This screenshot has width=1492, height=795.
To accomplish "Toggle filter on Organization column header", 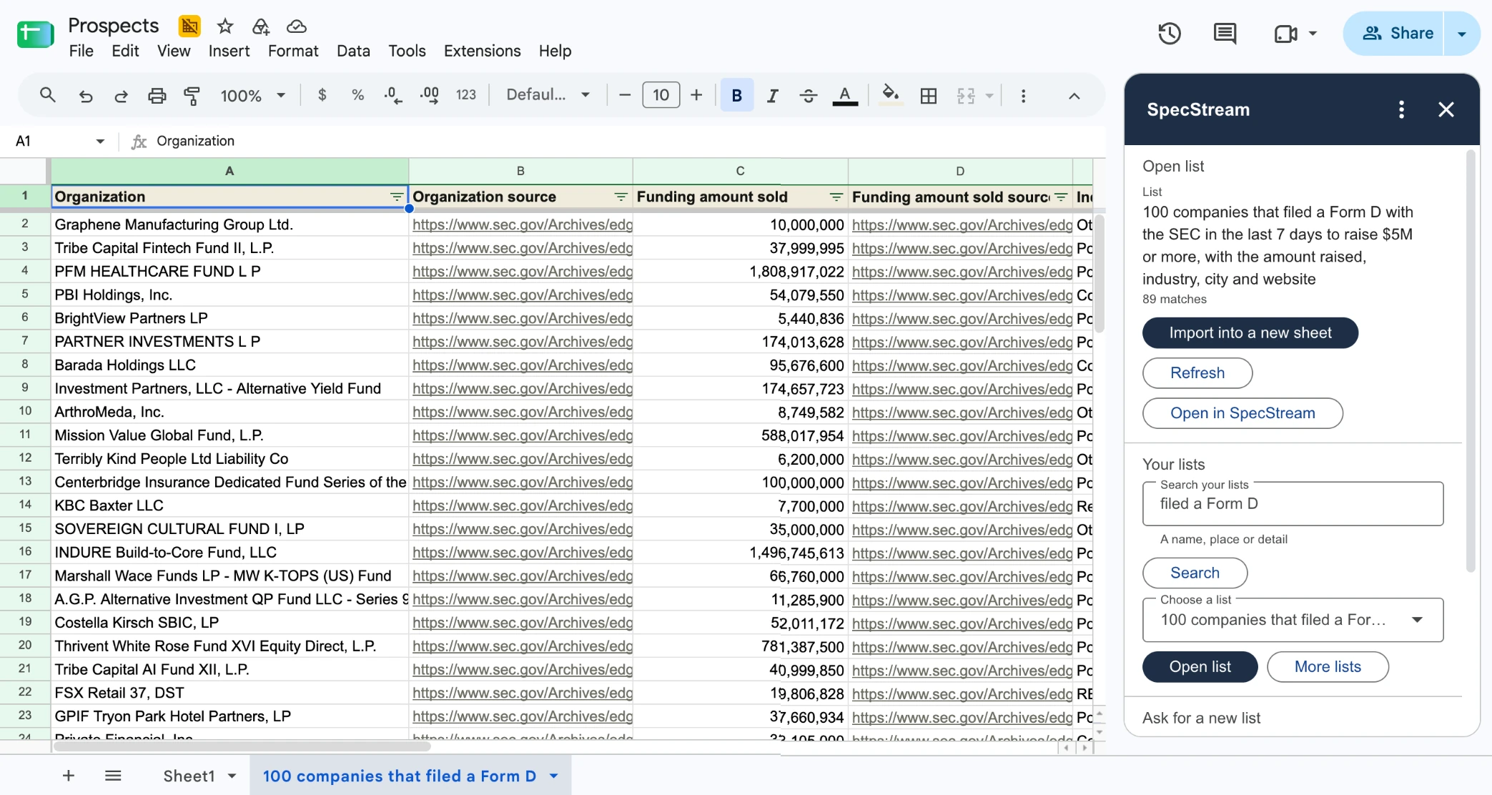I will [x=396, y=197].
